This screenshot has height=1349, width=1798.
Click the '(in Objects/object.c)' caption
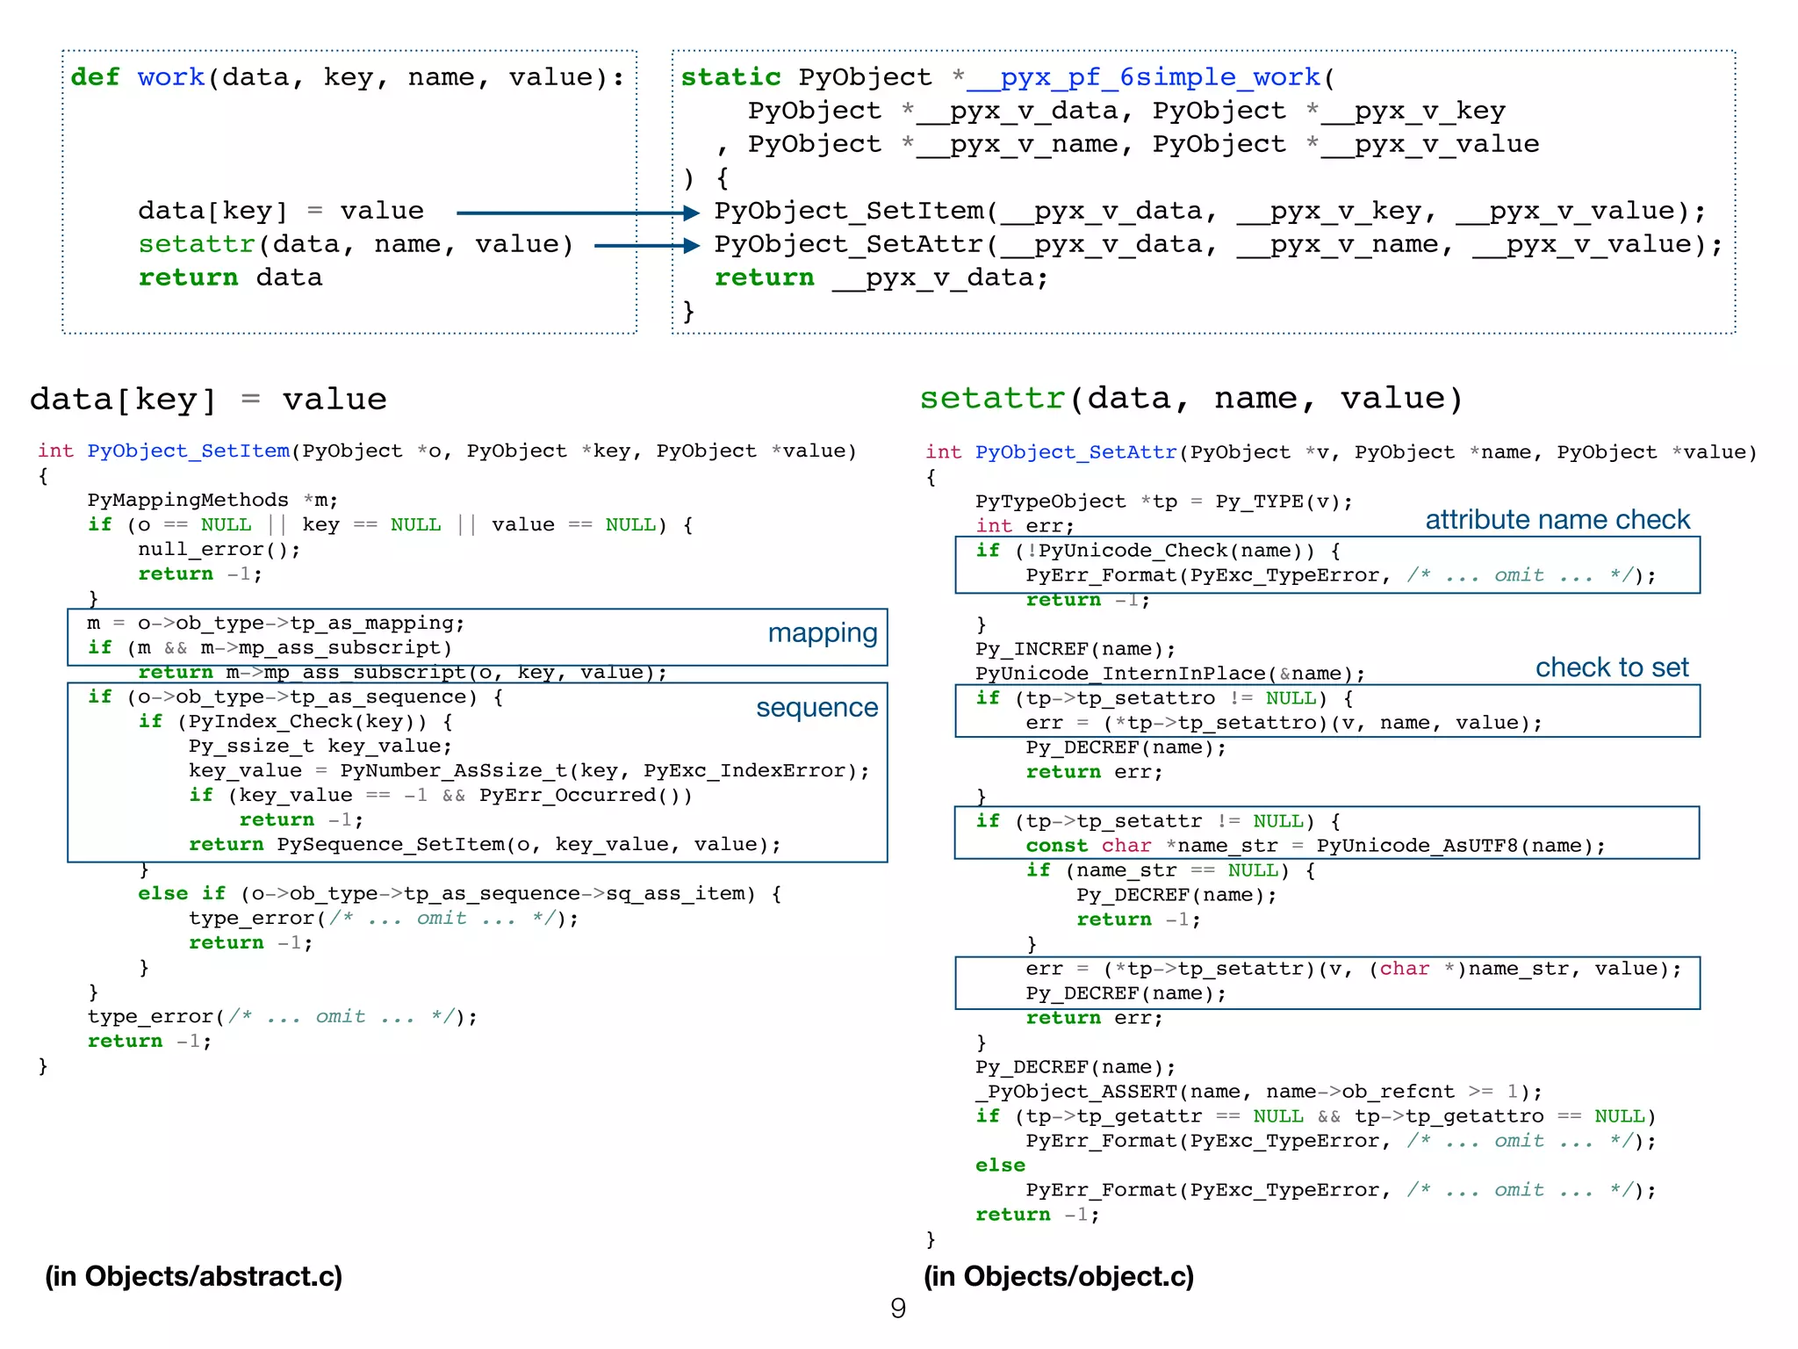coord(1059,1276)
